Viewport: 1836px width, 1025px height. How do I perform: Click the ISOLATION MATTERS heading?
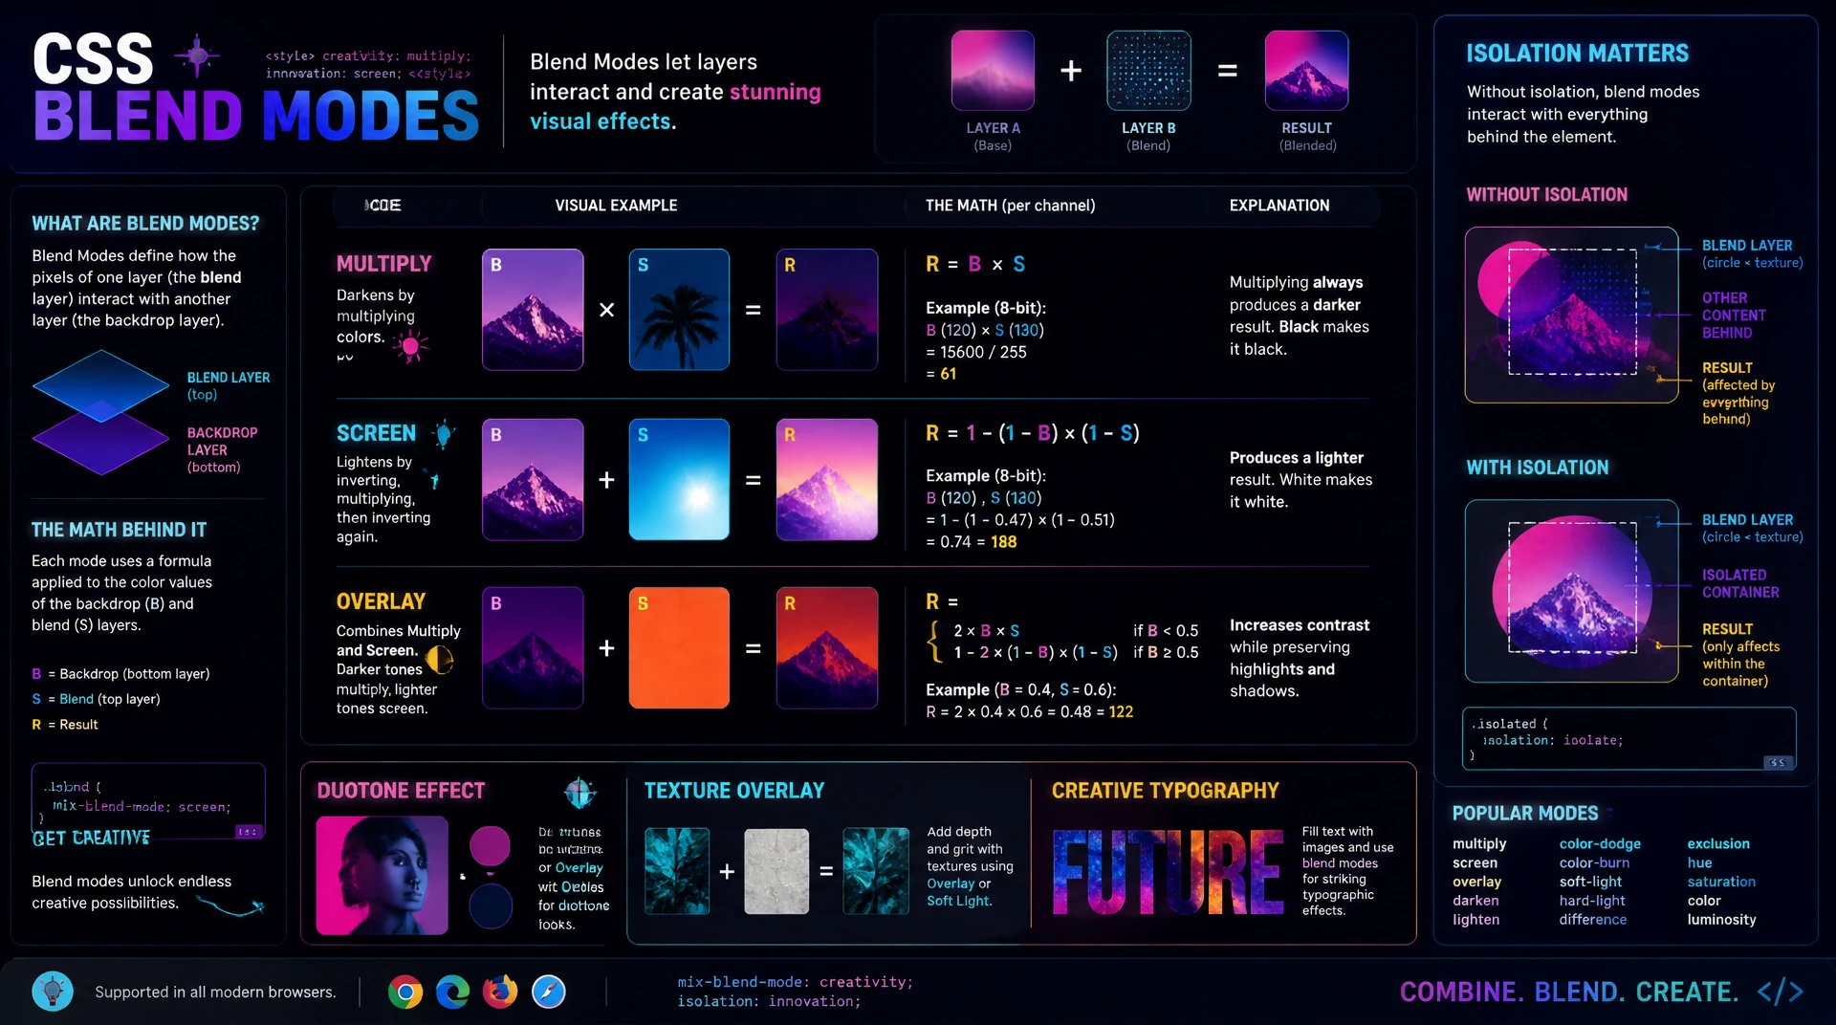coord(1577,54)
